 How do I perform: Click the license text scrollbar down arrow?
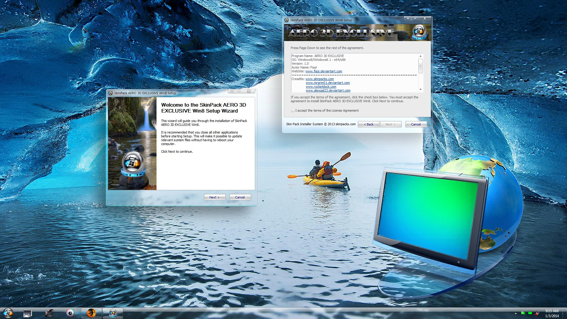pyautogui.click(x=421, y=89)
